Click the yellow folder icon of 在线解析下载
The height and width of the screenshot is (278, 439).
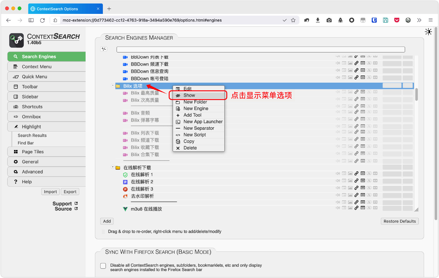(x=118, y=168)
